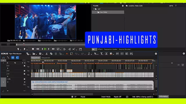The image size is (186, 104).
Task: Move to previous edit point
Action: (65, 49)
